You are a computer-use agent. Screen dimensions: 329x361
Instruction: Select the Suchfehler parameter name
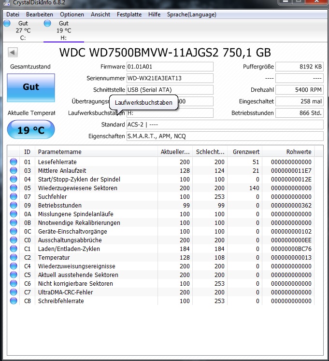[x=53, y=196]
